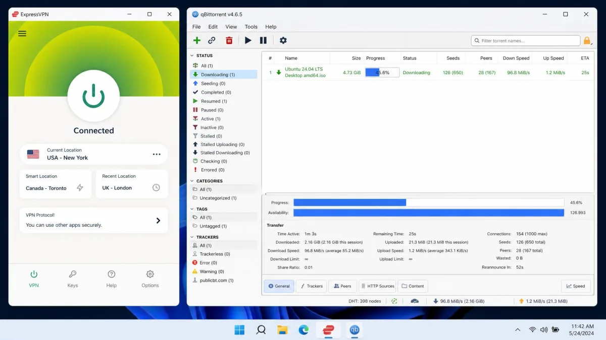Open the Tools menu in qBittorrent
Viewport: 606px width, 340px height.
click(251, 27)
